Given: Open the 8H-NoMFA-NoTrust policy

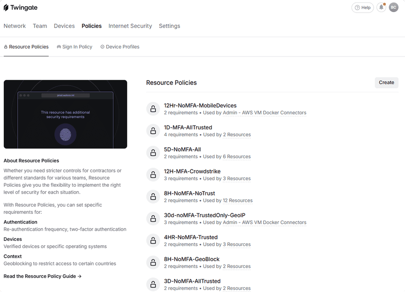Looking at the screenshot, I should (189, 194).
